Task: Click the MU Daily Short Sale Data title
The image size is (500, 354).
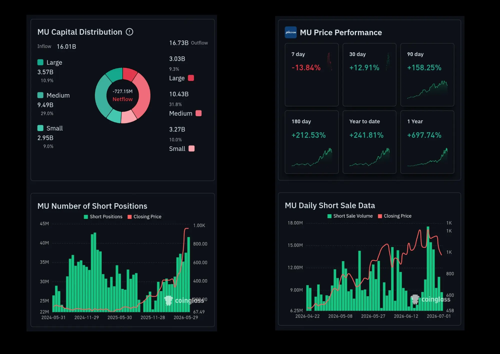Action: coord(330,205)
